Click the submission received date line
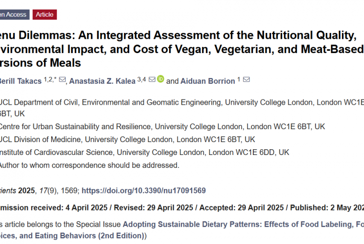Image resolution: width=364 pixels, height=244 pixels. [182, 208]
